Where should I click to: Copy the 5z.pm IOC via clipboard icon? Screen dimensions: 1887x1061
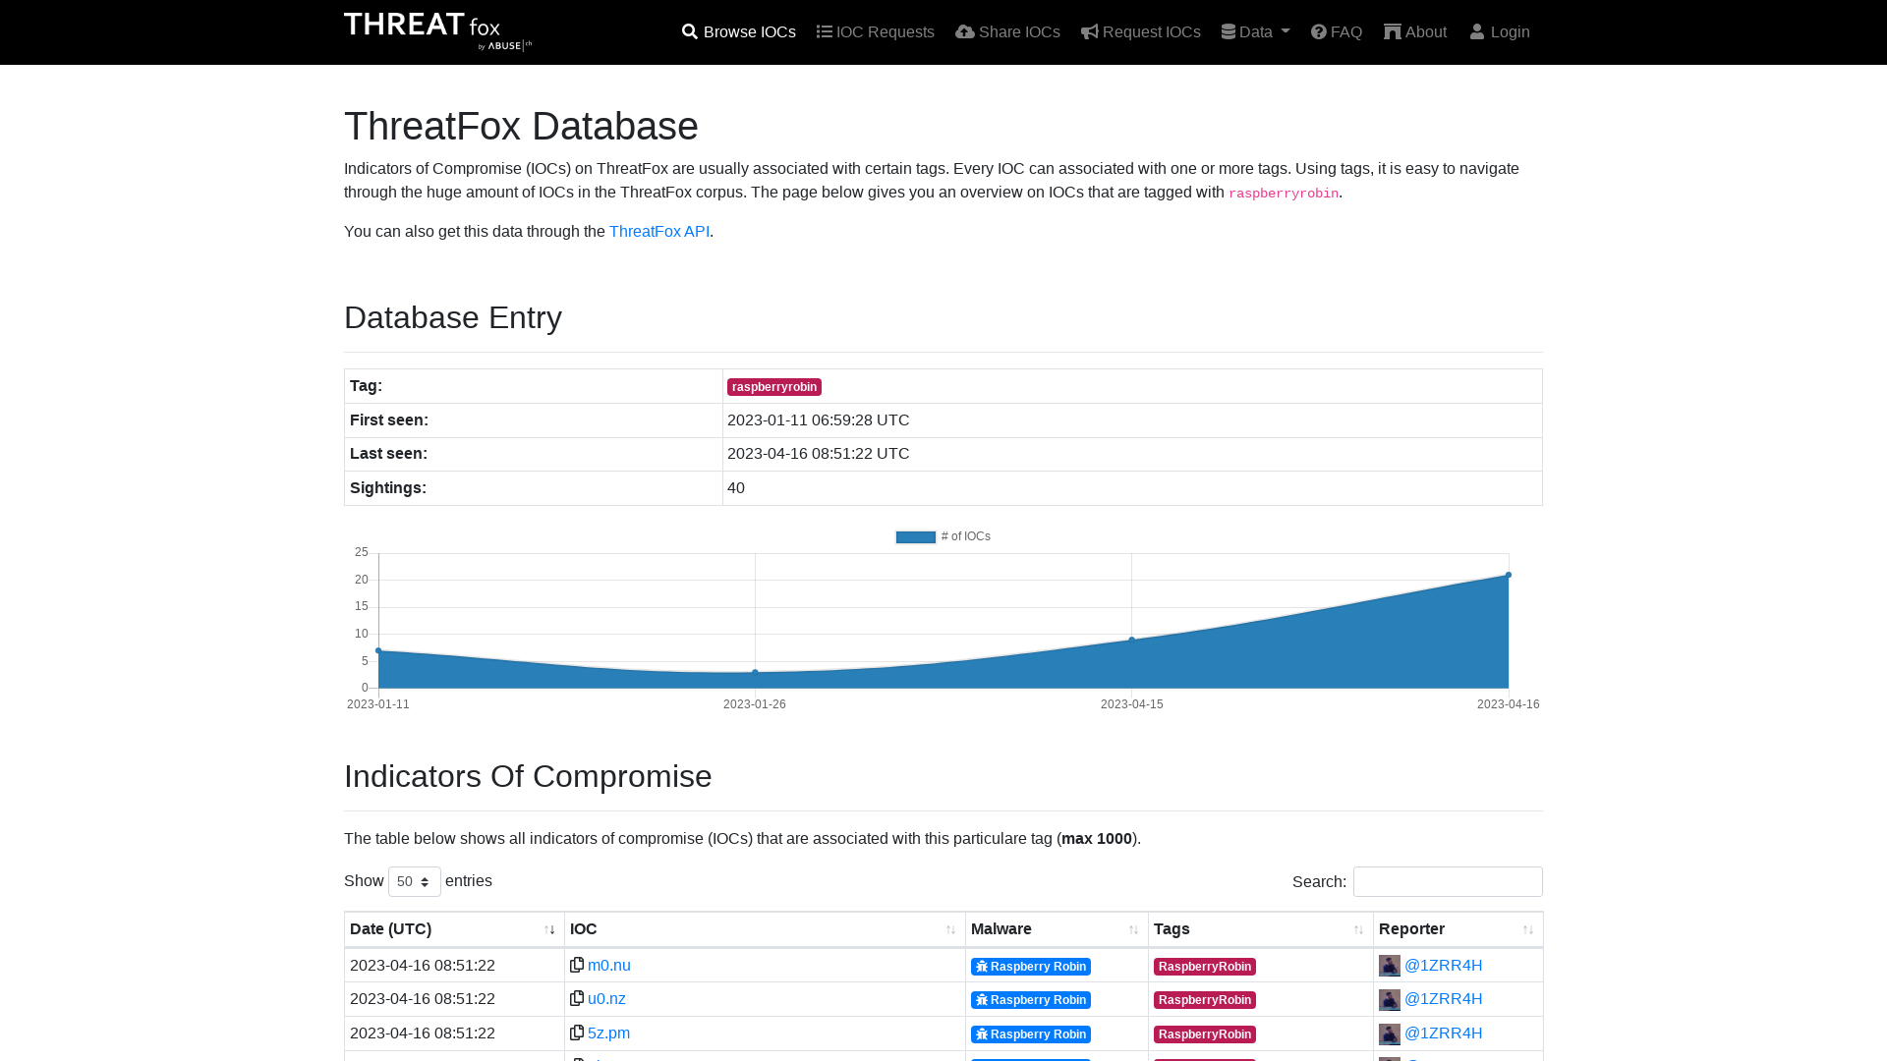pos(577,1033)
